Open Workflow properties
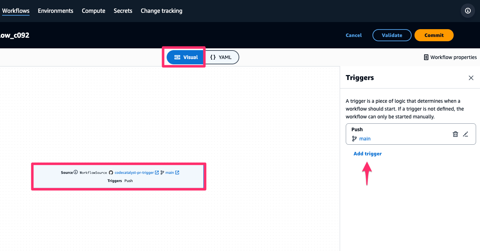The image size is (480, 251). point(450,57)
